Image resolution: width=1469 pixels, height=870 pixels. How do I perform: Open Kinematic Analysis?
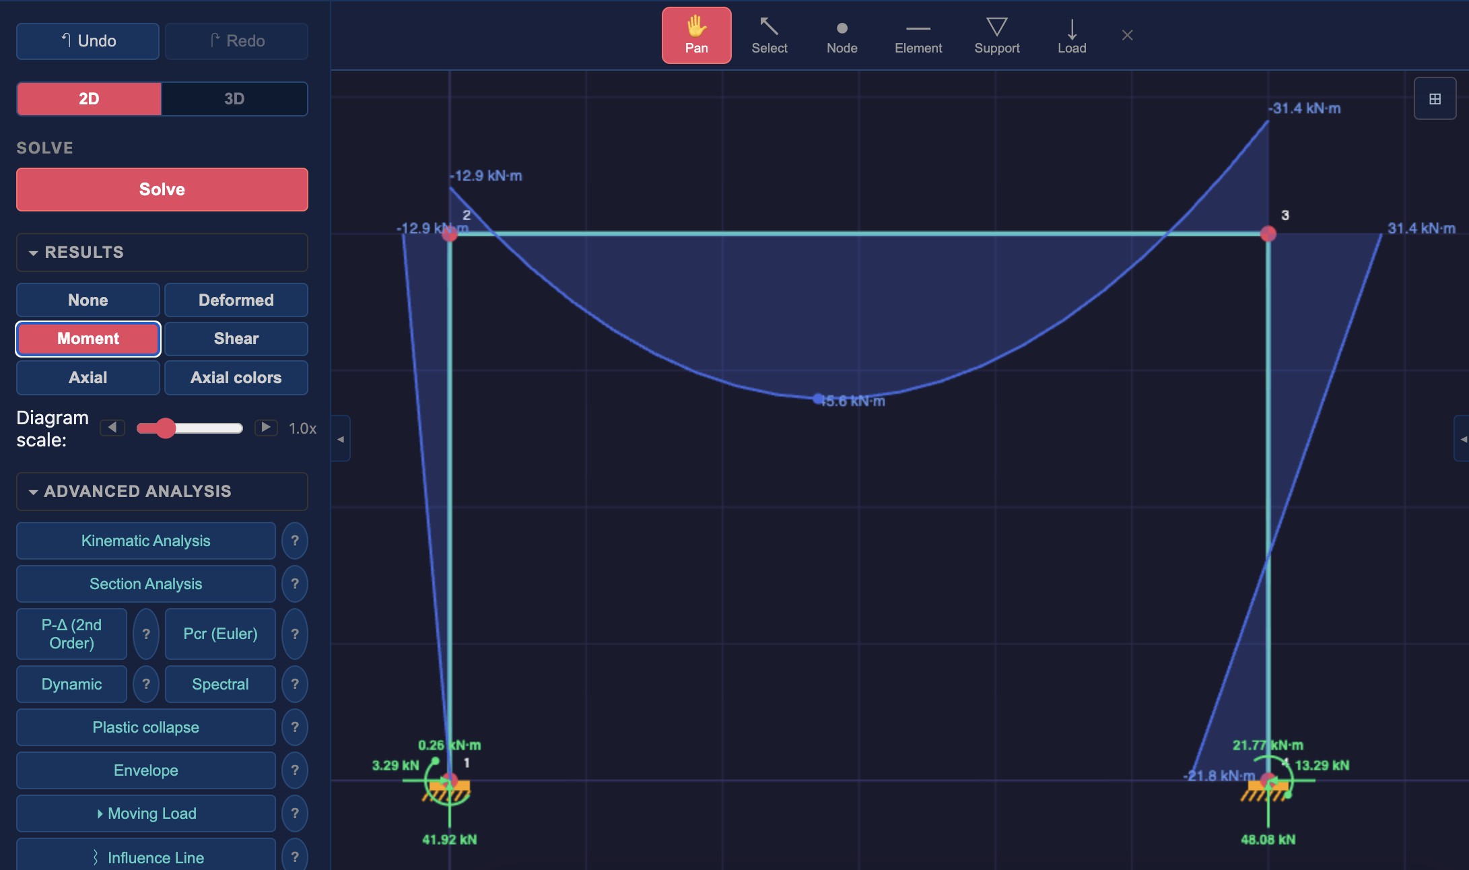click(146, 541)
